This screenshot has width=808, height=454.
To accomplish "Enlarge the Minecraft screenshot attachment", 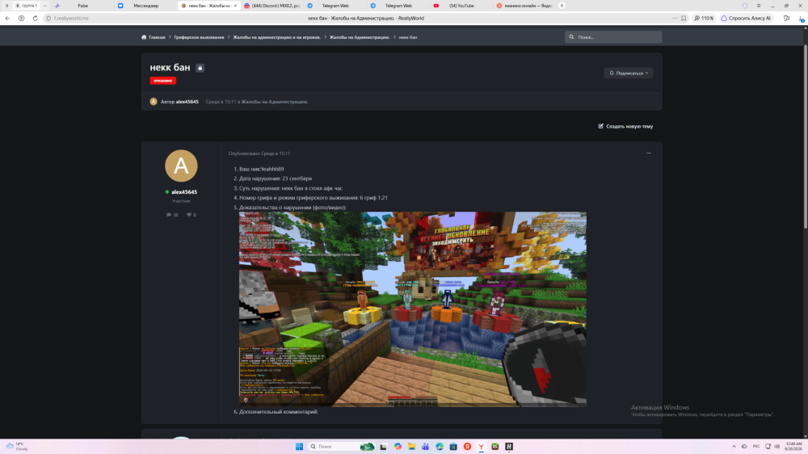I will (x=413, y=309).
